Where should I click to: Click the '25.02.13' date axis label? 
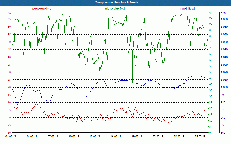click(x=179, y=137)
